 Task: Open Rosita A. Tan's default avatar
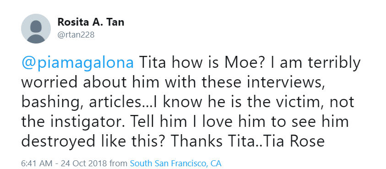pyautogui.click(x=36, y=28)
